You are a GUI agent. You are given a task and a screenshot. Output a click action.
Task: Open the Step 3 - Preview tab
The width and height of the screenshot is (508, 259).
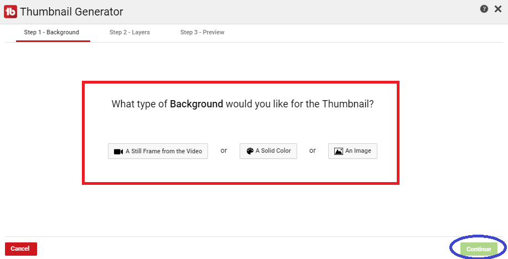(202, 32)
